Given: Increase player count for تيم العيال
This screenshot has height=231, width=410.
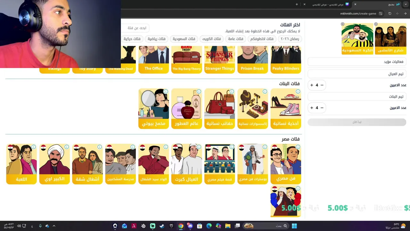Looking at the screenshot, I should point(312,85).
